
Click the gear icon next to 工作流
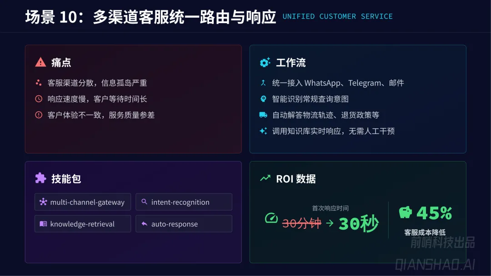(265, 63)
